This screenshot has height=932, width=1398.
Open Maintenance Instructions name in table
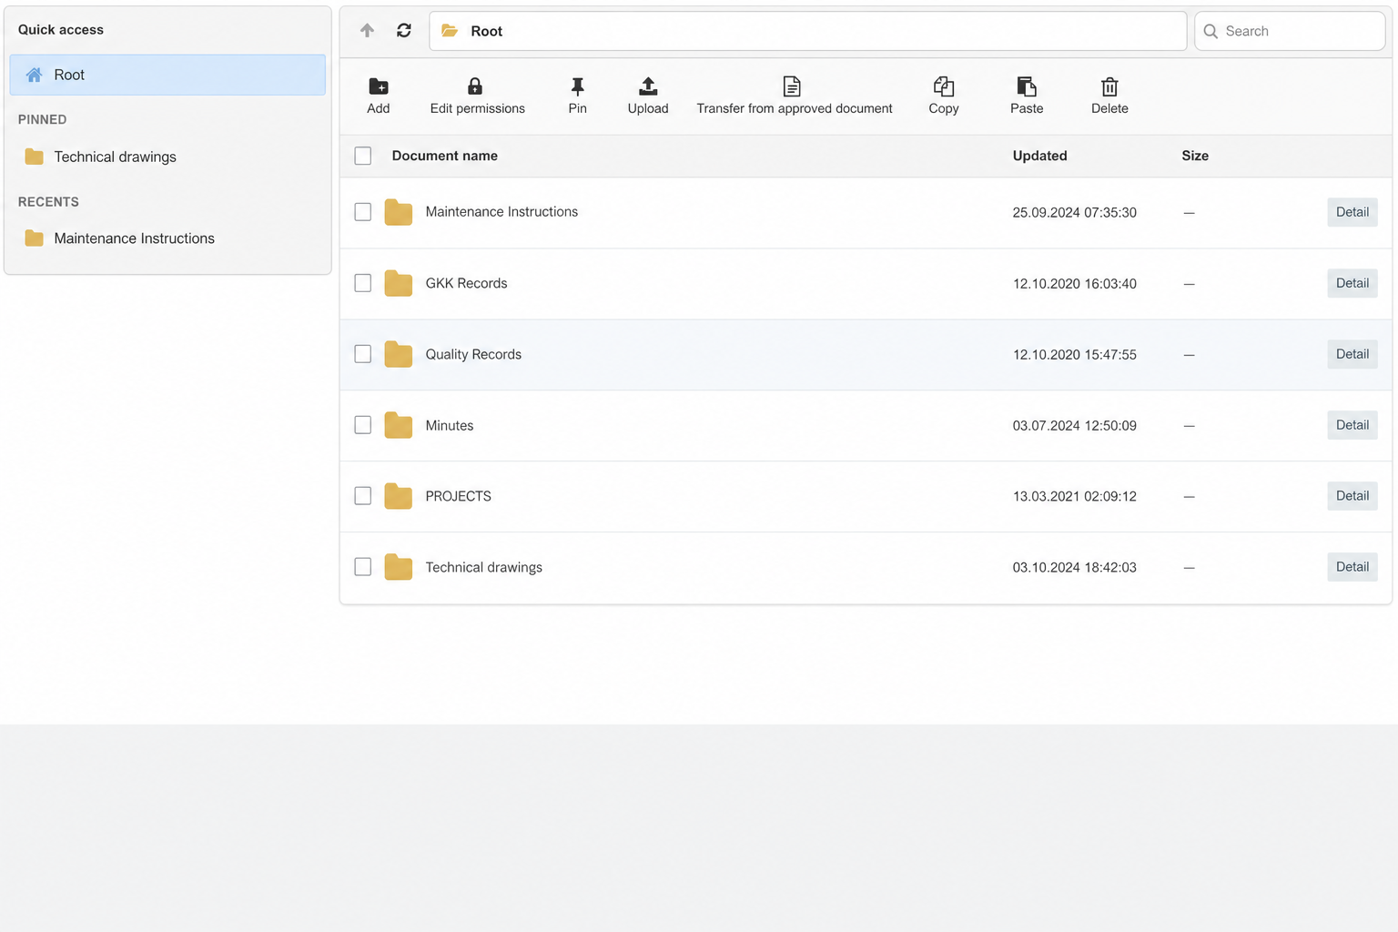pos(501,212)
